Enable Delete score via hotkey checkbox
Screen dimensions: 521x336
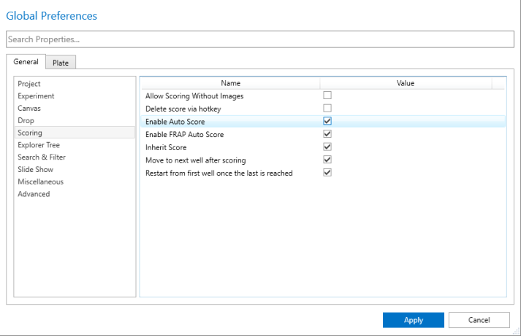327,109
